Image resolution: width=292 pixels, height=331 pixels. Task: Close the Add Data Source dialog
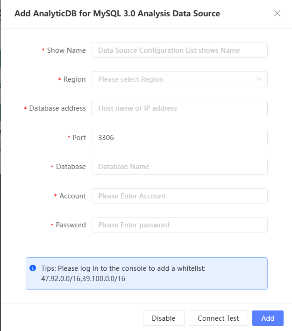click(277, 14)
